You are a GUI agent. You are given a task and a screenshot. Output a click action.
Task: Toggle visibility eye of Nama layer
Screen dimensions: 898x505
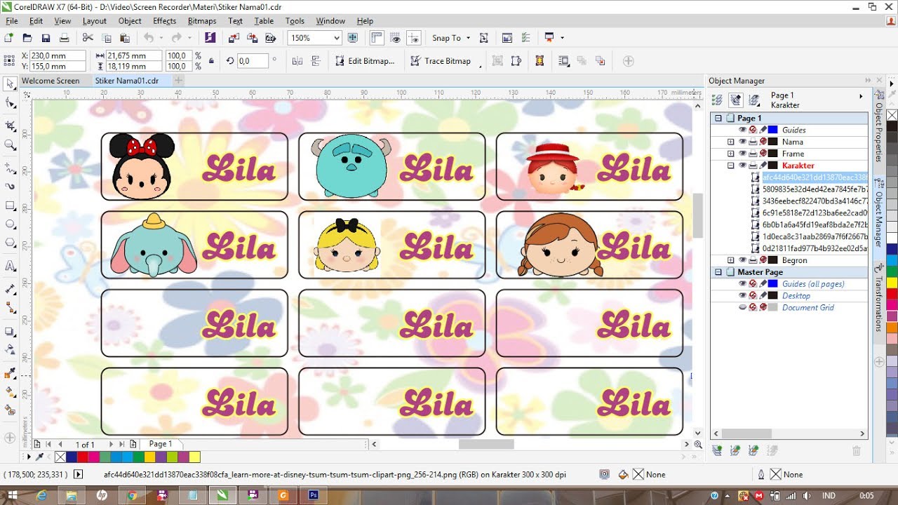point(742,142)
